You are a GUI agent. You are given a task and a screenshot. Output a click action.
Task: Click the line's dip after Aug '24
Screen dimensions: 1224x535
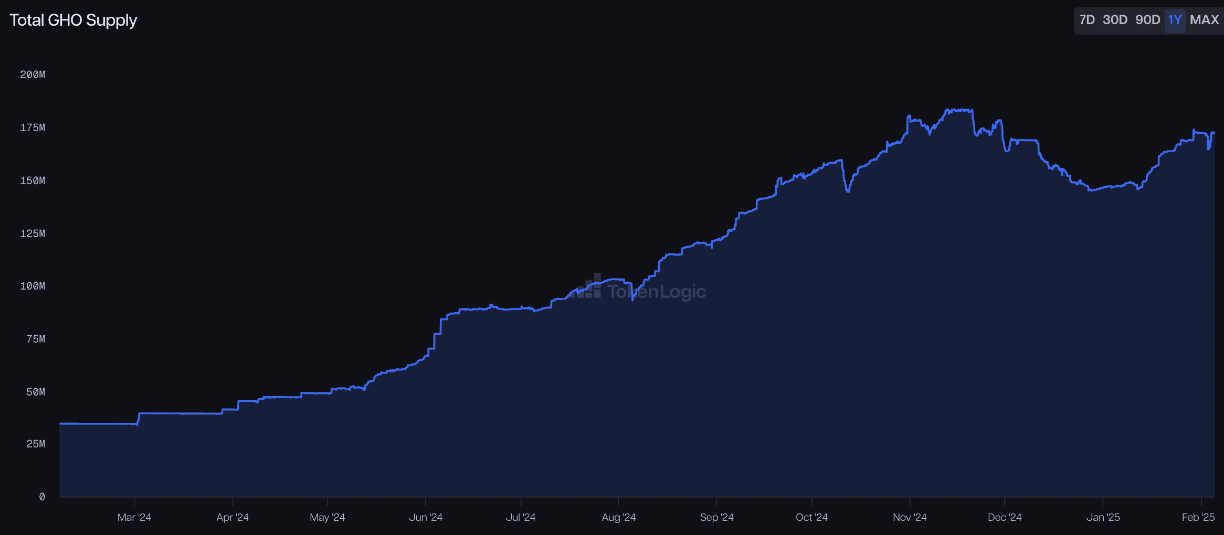[x=632, y=298]
